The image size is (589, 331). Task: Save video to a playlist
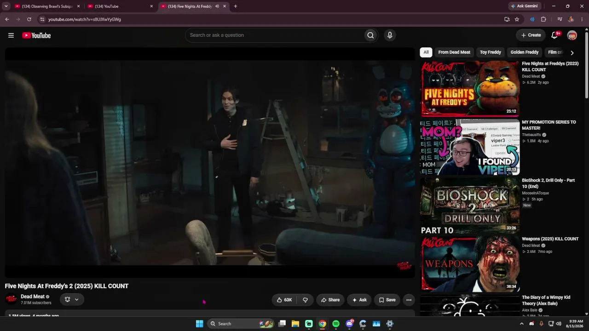point(387,300)
